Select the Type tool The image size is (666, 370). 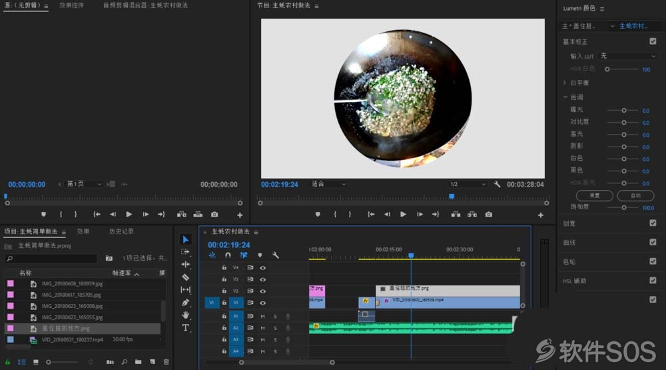[x=186, y=327]
